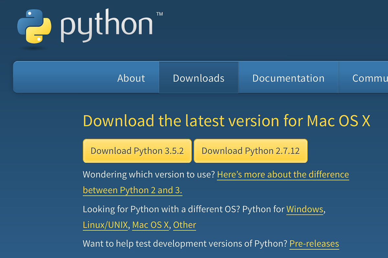Click the highlighted Downloads navigation item

[x=199, y=78]
